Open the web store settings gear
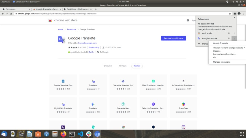246x138 pixels. [188, 20]
